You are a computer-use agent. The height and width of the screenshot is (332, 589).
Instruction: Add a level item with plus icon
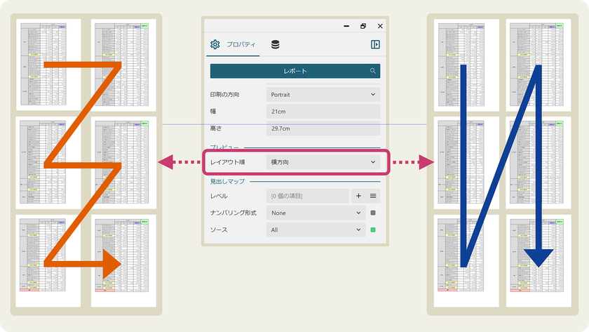(358, 196)
